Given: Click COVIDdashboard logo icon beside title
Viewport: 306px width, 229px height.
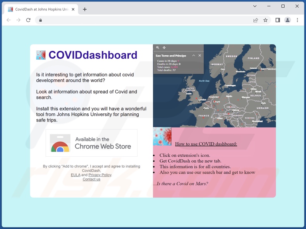Looking at the screenshot, I should (41, 55).
